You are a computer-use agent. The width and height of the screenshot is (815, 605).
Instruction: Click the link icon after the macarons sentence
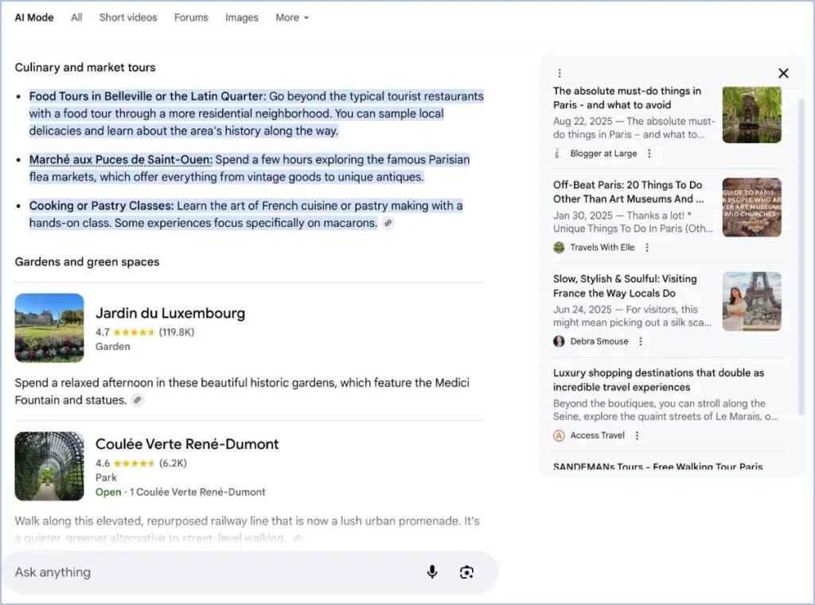point(388,223)
